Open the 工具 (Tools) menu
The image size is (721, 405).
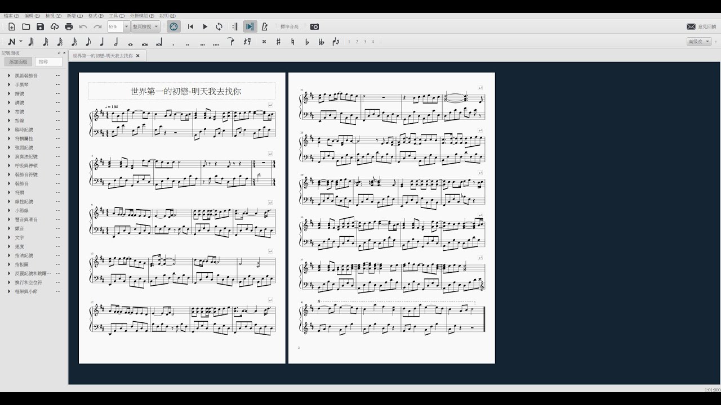click(x=117, y=16)
